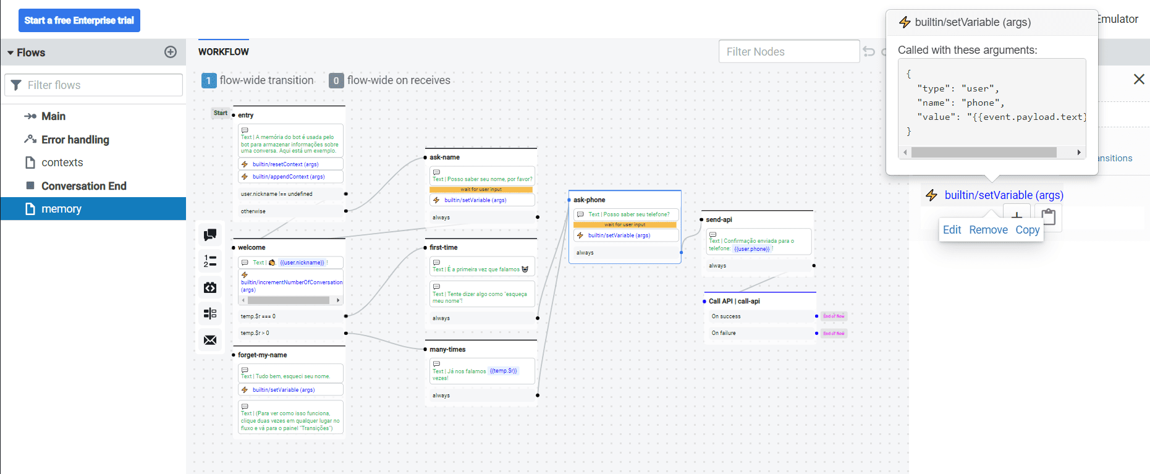
Task: Switch to the WORKFLOW tab
Action: coord(224,52)
